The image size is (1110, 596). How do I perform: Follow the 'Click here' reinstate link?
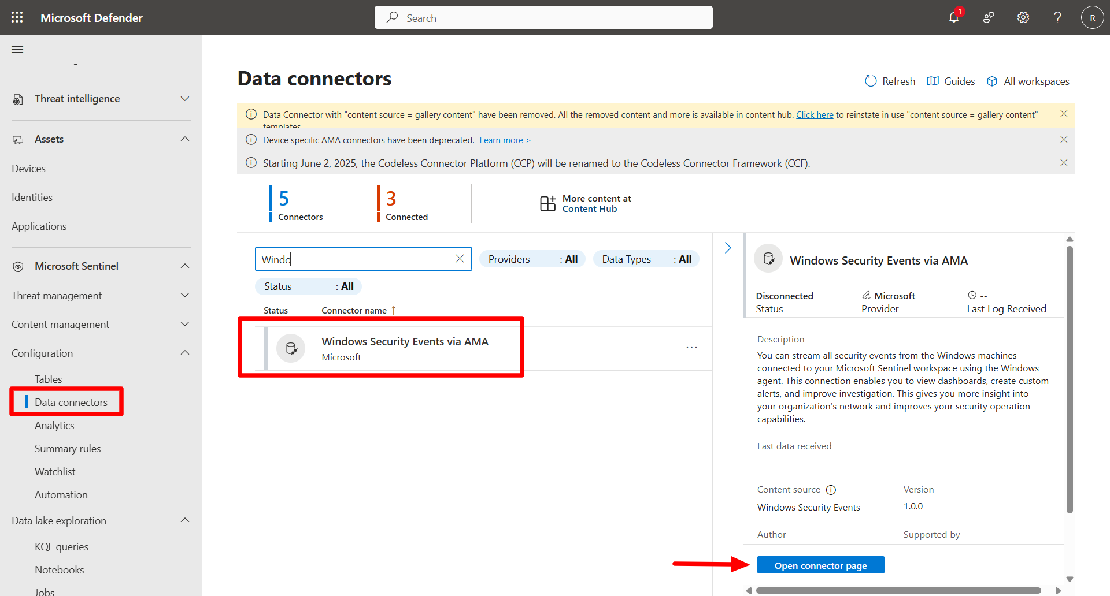pos(815,115)
